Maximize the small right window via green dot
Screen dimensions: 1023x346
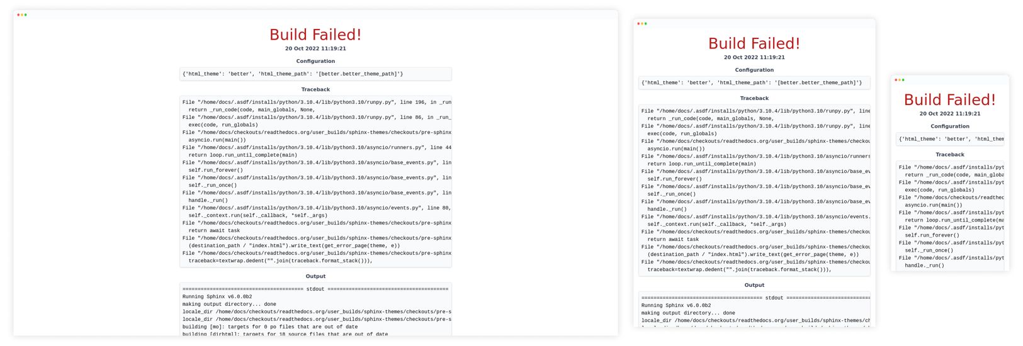903,80
